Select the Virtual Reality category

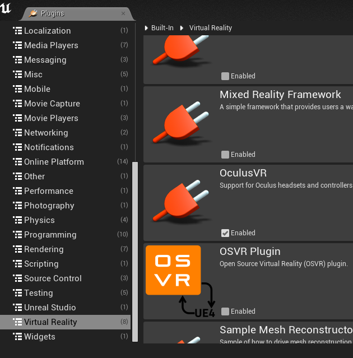[x=66, y=322]
